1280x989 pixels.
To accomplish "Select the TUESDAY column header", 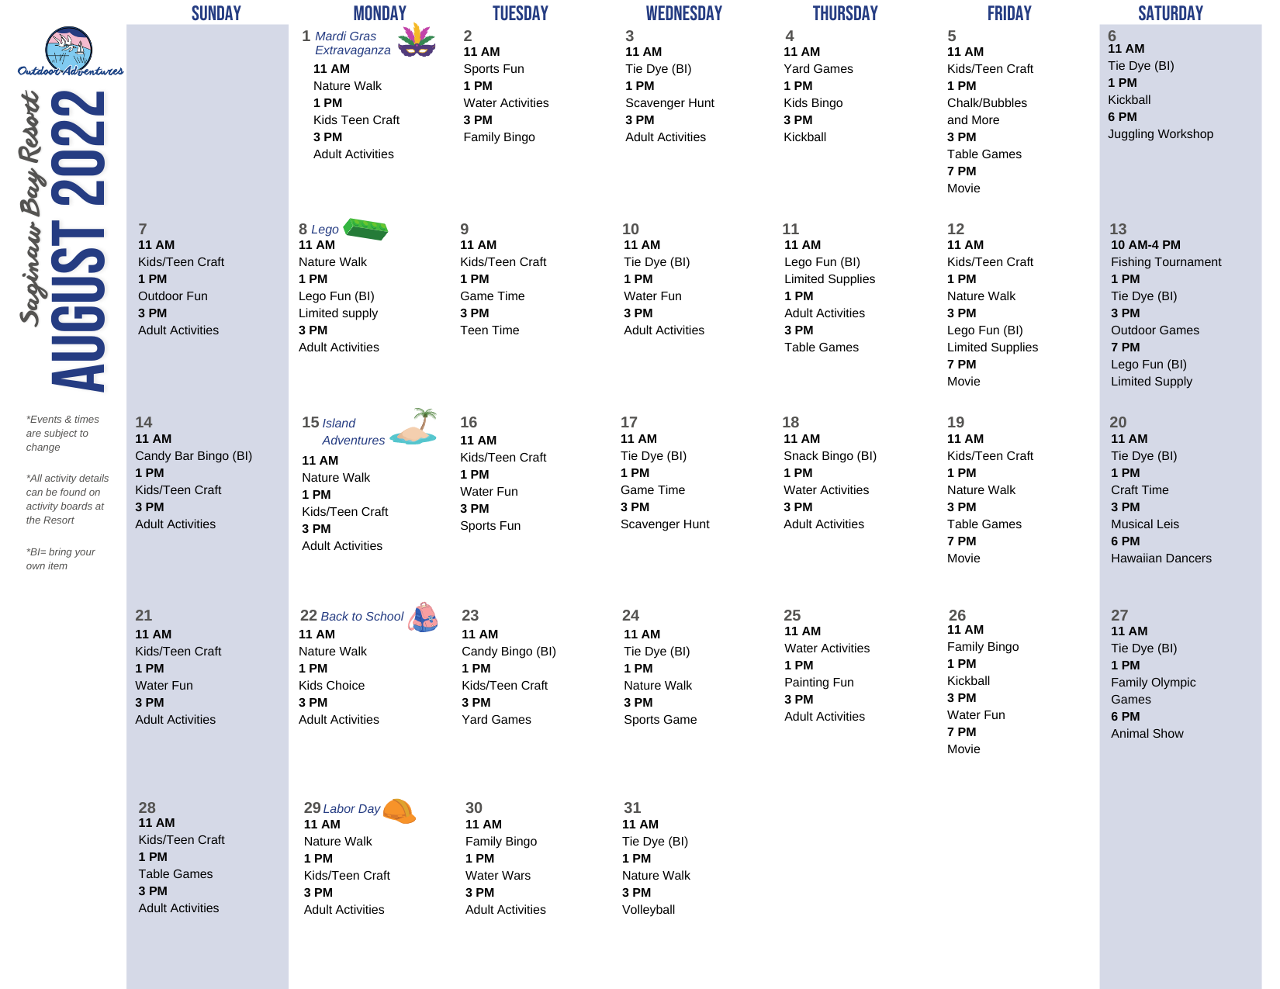I will coord(521,13).
